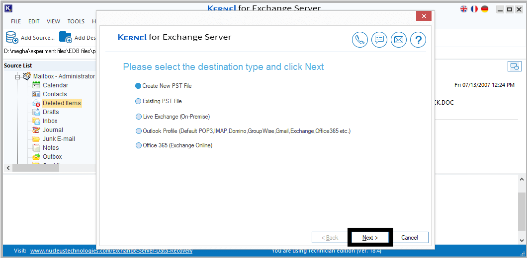This screenshot has width=527, height=258.
Task: Click the phone support icon in dialog
Action: [360, 40]
